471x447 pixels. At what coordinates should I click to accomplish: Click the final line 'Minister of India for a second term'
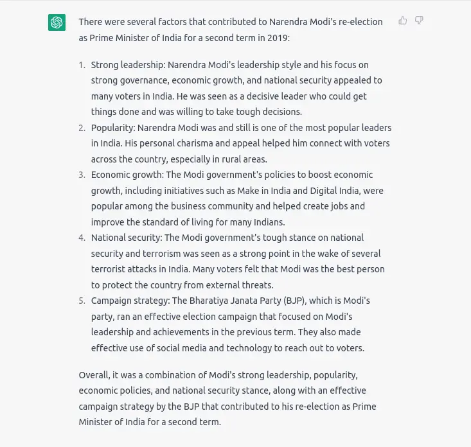click(150, 422)
